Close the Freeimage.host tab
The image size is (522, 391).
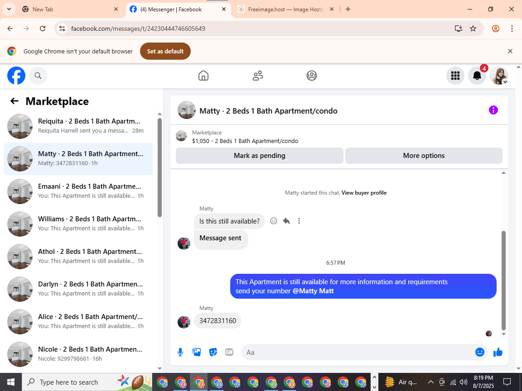pos(332,10)
